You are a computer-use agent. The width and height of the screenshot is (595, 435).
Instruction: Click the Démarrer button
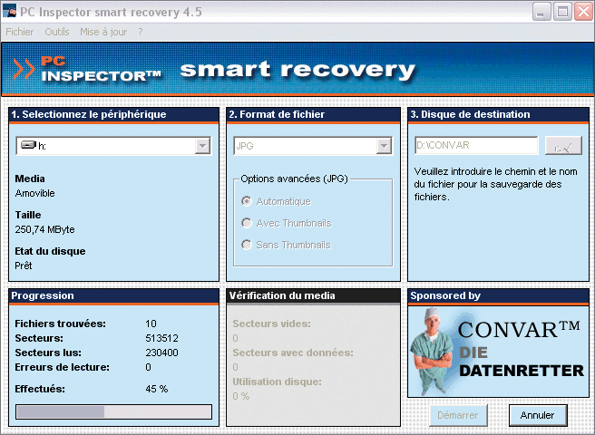458,415
